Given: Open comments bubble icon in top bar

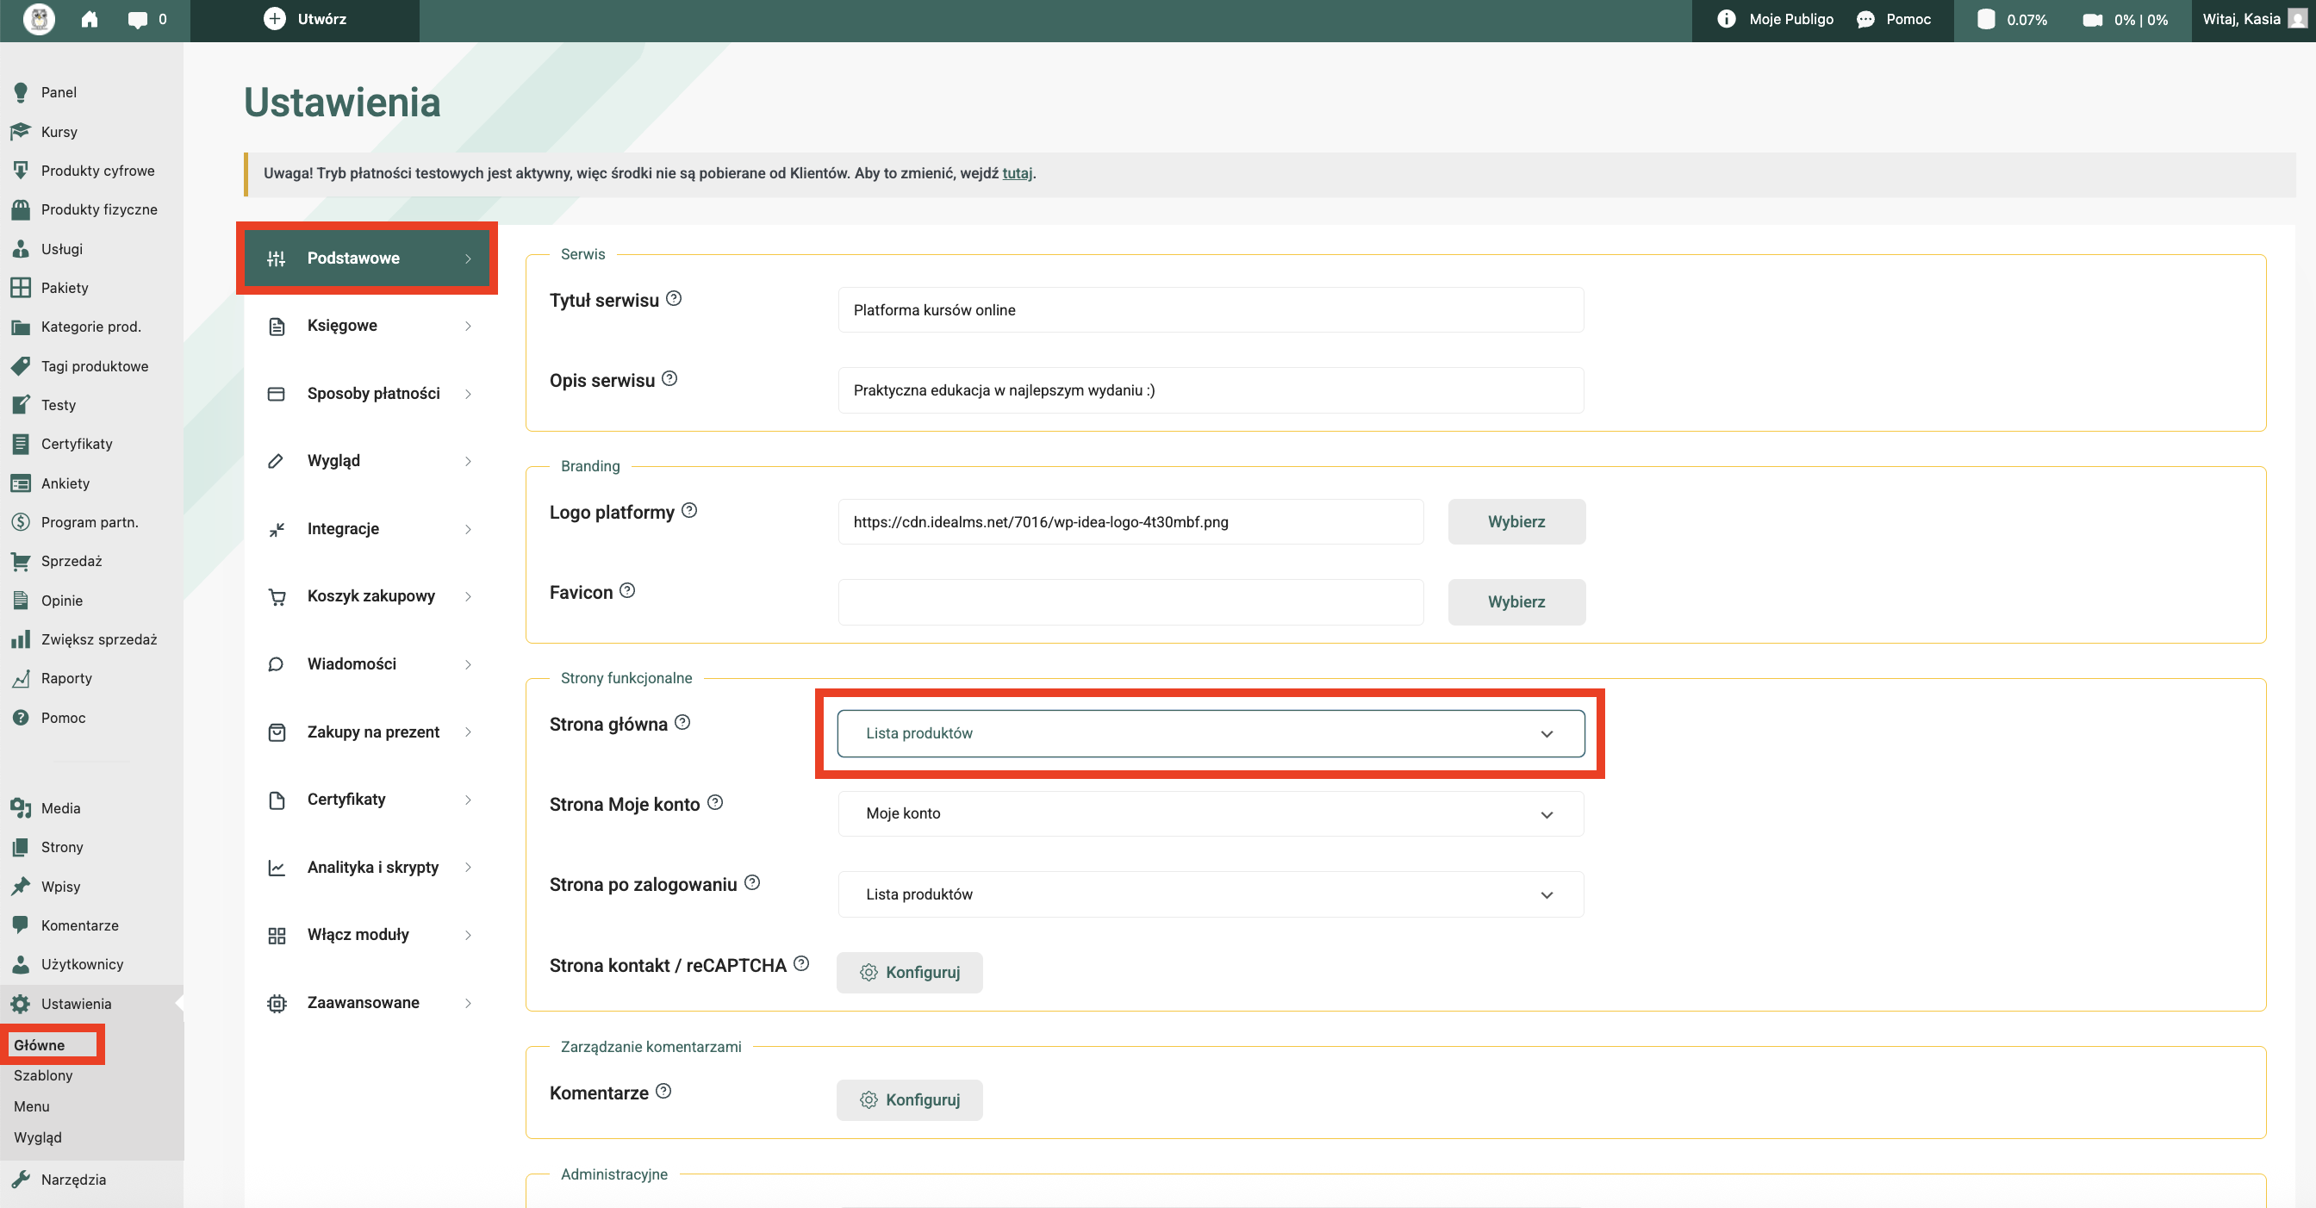Looking at the screenshot, I should (x=138, y=20).
